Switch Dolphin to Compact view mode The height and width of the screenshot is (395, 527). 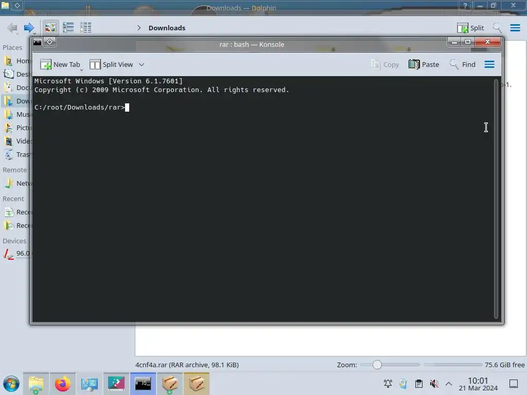coord(68,28)
